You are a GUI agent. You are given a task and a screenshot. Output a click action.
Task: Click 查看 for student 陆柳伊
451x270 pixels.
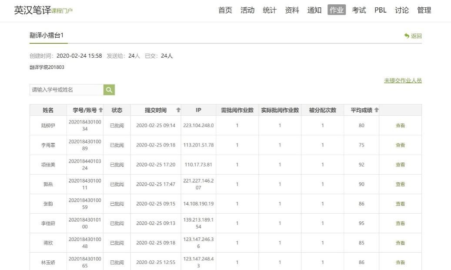pyautogui.click(x=400, y=126)
